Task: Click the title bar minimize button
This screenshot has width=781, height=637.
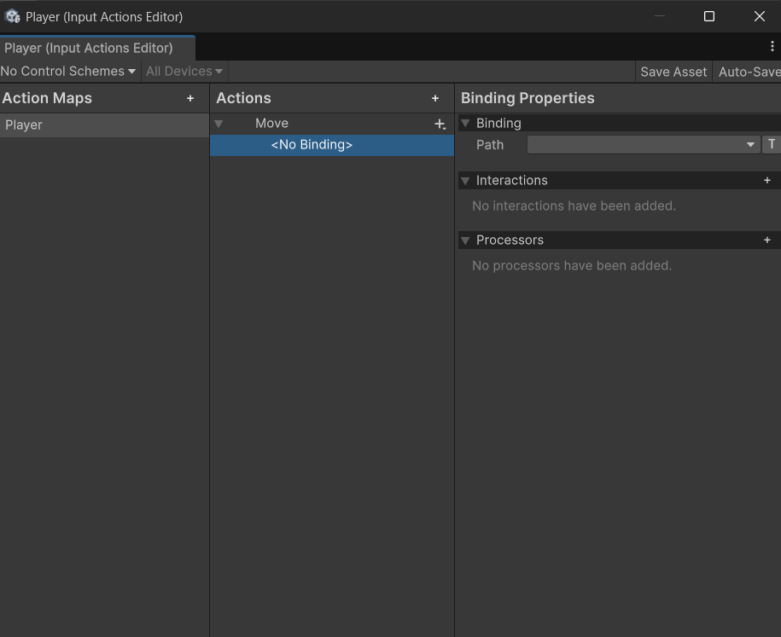Action: (660, 16)
